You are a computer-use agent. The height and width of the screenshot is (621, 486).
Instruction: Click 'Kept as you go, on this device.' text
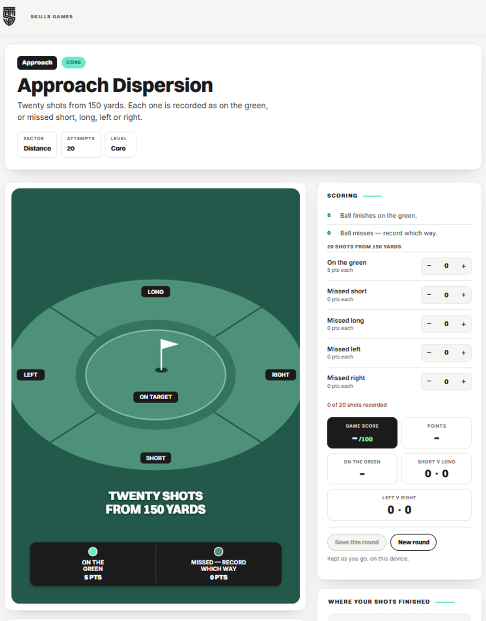pyautogui.click(x=368, y=559)
